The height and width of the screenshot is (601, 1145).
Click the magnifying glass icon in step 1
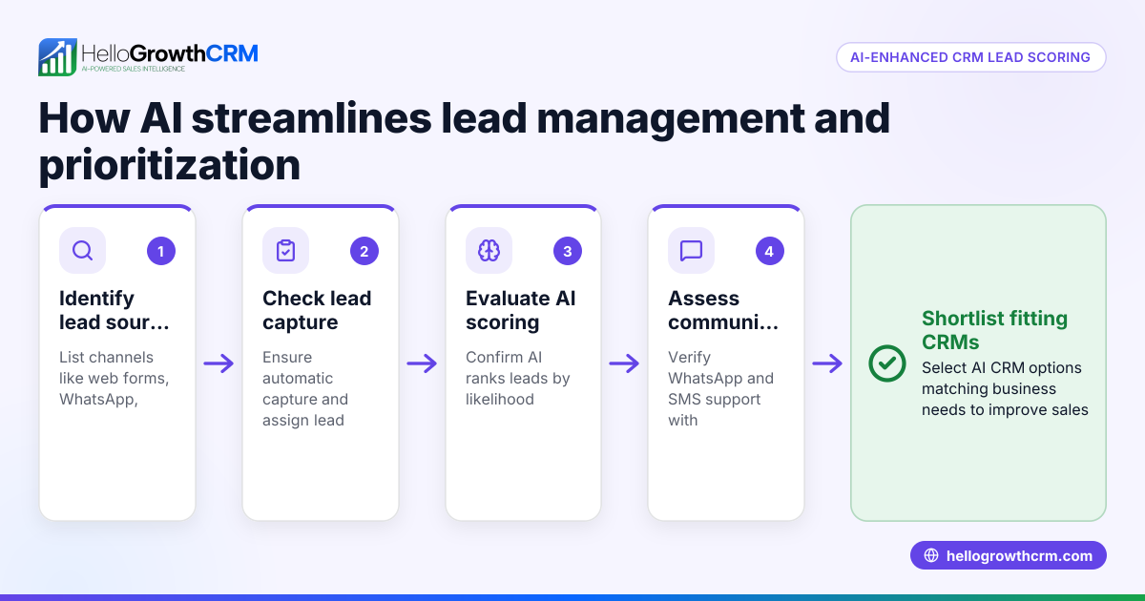tap(83, 250)
